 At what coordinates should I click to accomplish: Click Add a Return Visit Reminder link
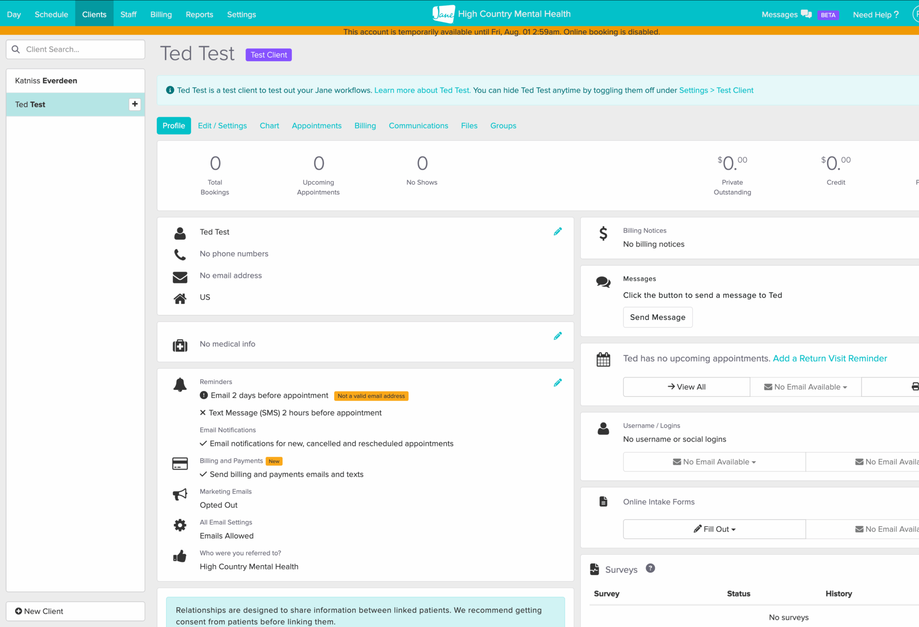point(830,358)
